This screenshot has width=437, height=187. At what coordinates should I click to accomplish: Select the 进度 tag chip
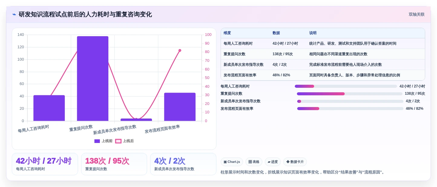273,162
